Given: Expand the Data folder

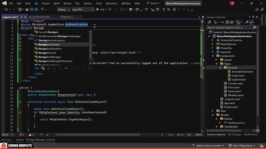Looking at the screenshot, I should 212,111.
